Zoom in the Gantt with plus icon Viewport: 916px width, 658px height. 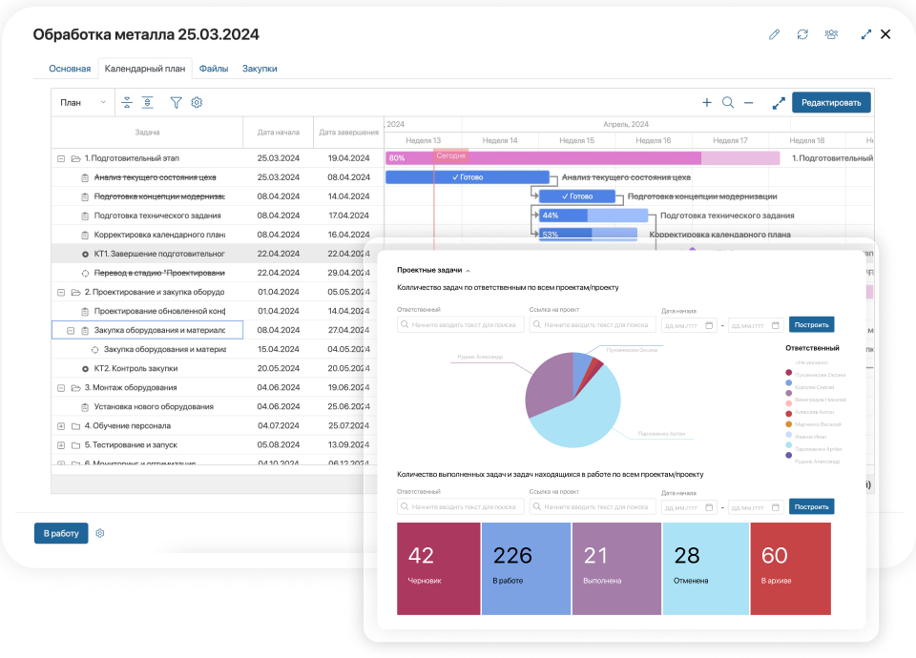(707, 103)
